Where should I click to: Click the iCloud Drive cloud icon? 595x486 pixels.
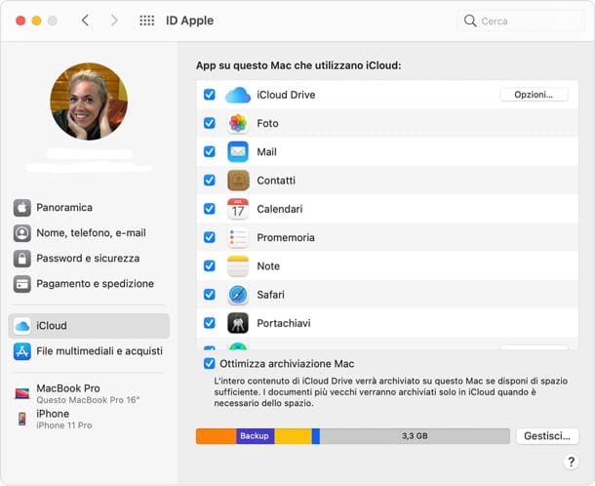(238, 95)
